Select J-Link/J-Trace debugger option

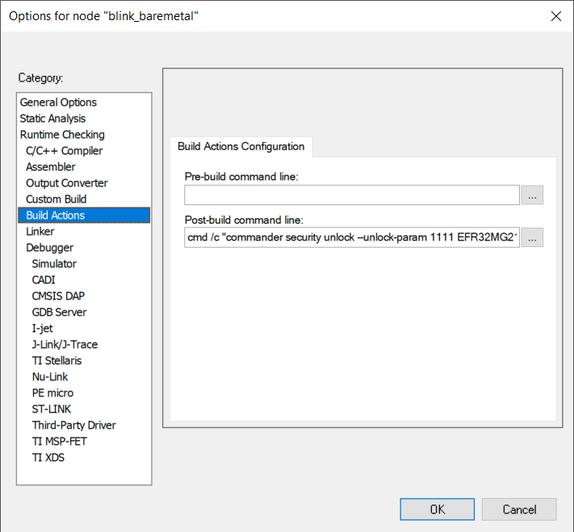click(65, 345)
